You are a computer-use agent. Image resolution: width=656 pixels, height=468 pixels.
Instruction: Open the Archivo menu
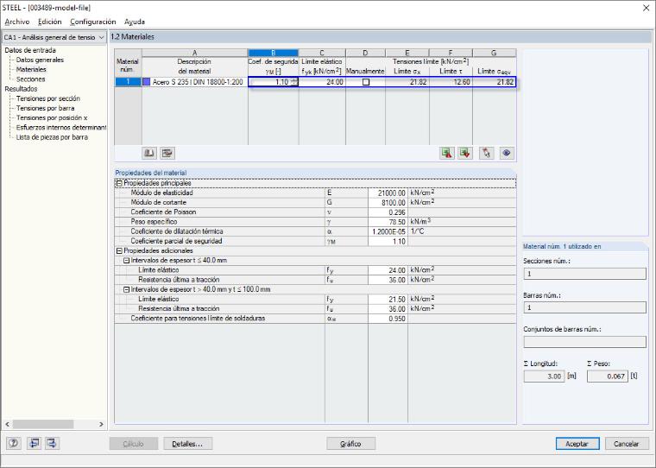[17, 22]
